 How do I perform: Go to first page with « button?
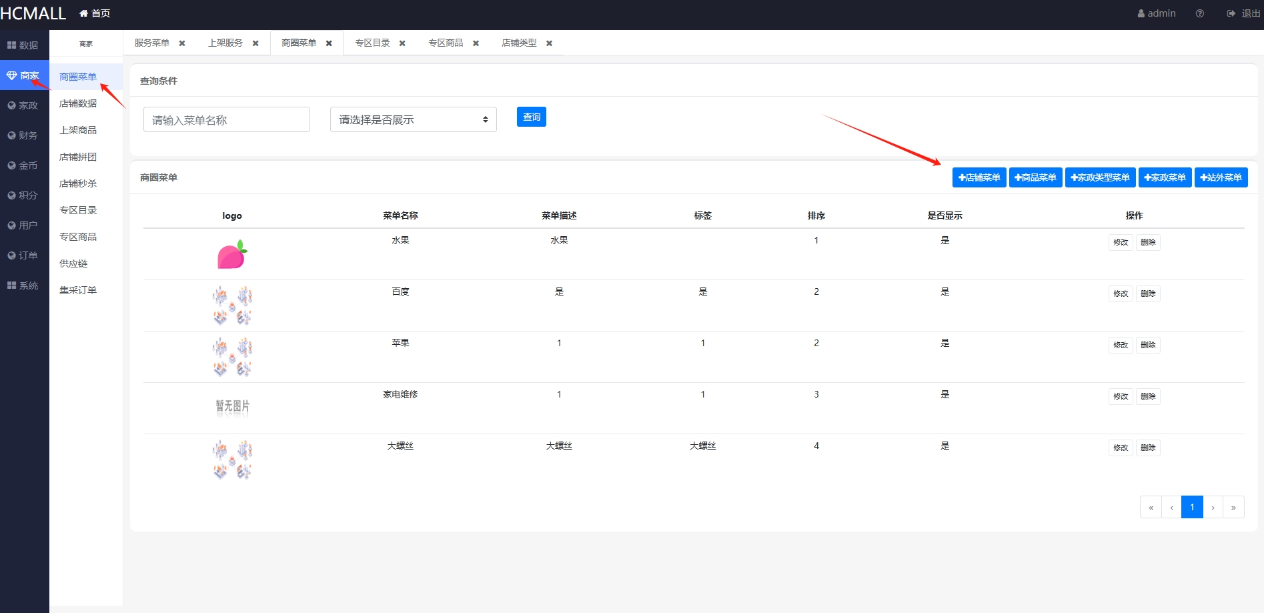coord(1151,507)
